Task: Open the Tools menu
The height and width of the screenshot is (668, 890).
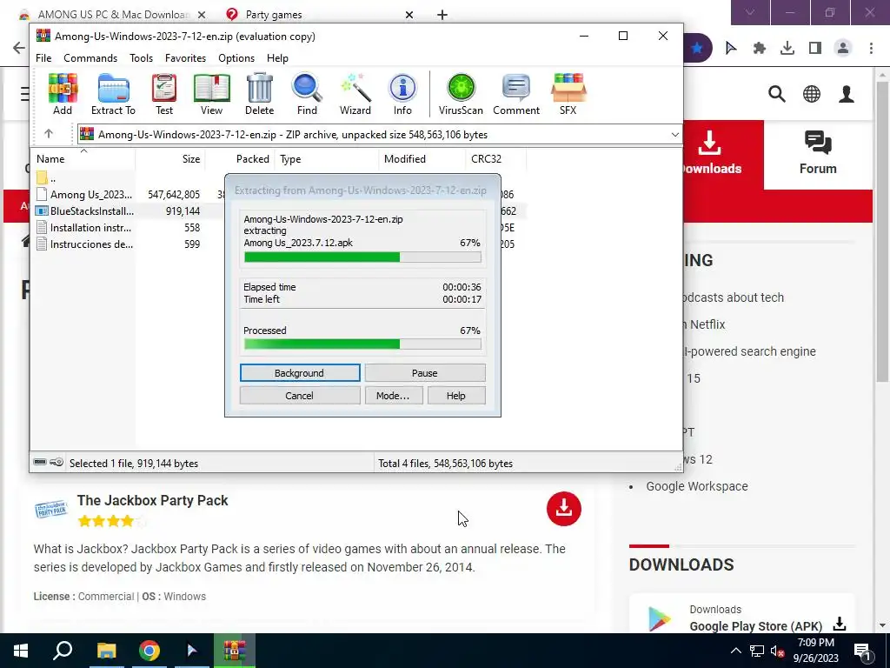Action: (141, 58)
